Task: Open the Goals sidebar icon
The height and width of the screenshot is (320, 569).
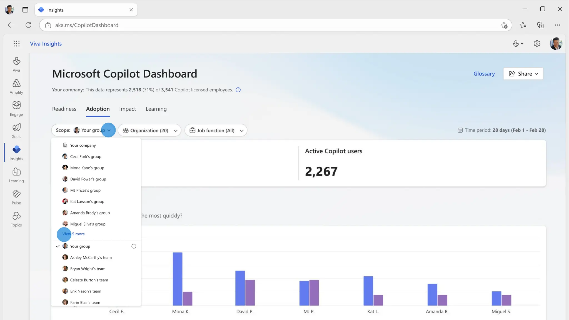Action: tap(16, 131)
